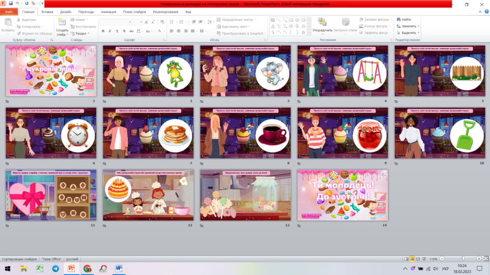Viewport: 490px width, 275px height.
Task: Toggle Reading view button in status bar
Action: (x=418, y=259)
